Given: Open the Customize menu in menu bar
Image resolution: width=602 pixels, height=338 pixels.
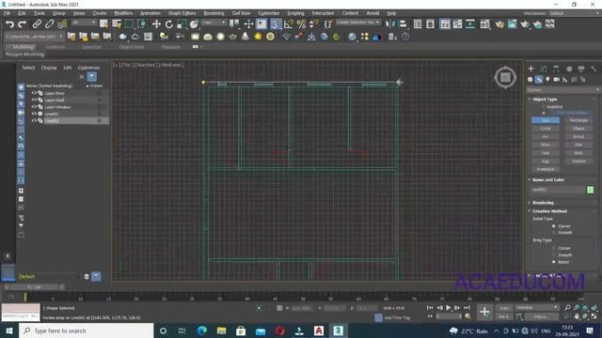Looking at the screenshot, I should coord(268,13).
